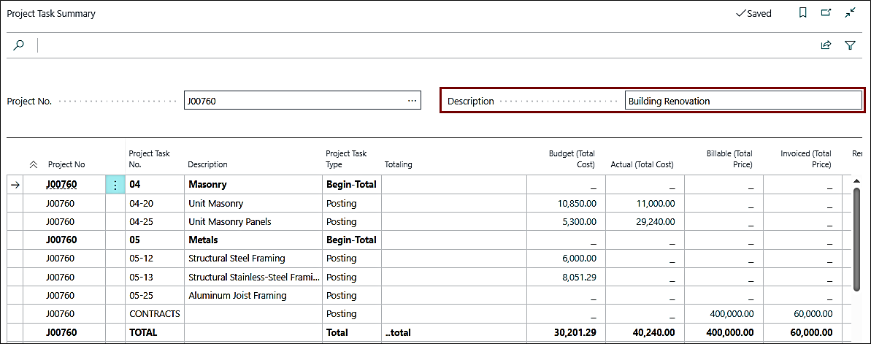The image size is (871, 344).
Task: Click task number 05 cell
Action: pos(155,240)
